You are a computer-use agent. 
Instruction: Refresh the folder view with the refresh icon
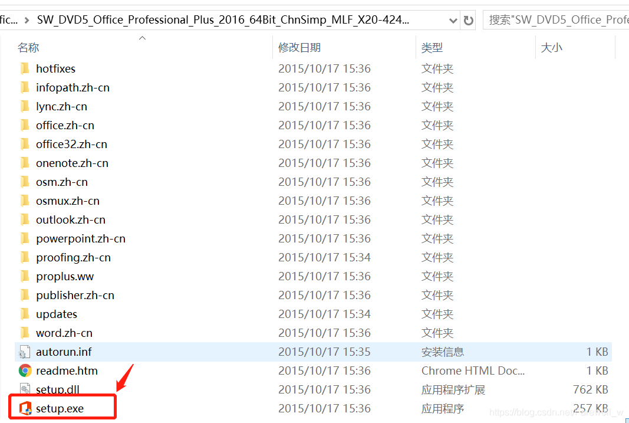[468, 20]
